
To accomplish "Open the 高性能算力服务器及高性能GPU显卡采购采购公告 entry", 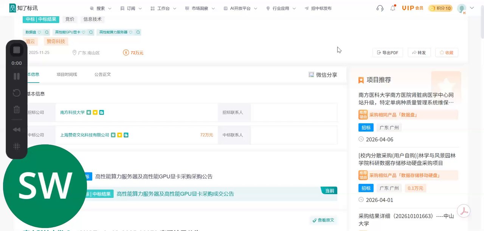I will [154, 176].
